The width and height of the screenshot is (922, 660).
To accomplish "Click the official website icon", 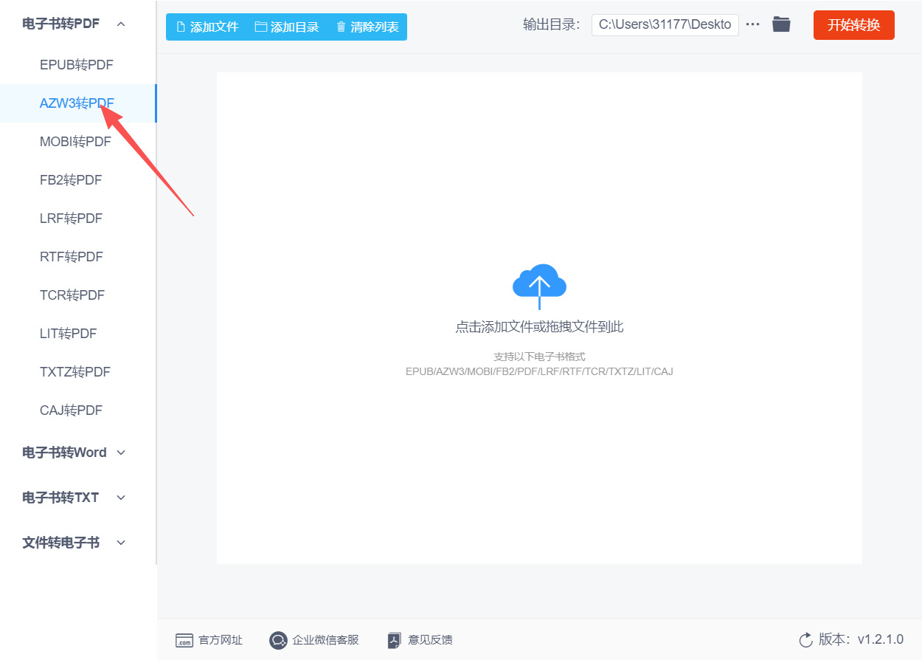I will [184, 640].
